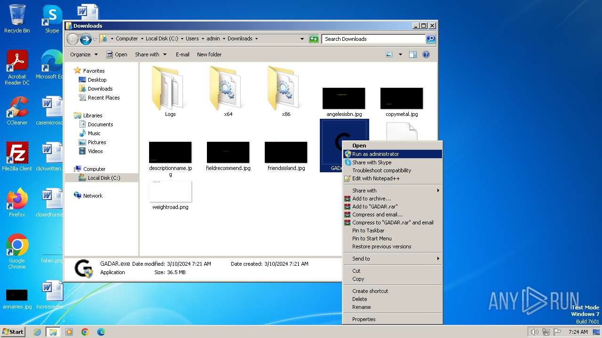Image resolution: width=602 pixels, height=338 pixels.
Task: Choose Pin to Taskbar
Action: [x=393, y=230]
